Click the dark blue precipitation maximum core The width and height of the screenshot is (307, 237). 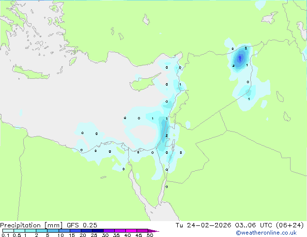click(240, 58)
